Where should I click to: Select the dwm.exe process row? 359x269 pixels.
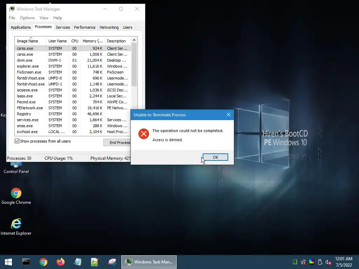click(73, 60)
